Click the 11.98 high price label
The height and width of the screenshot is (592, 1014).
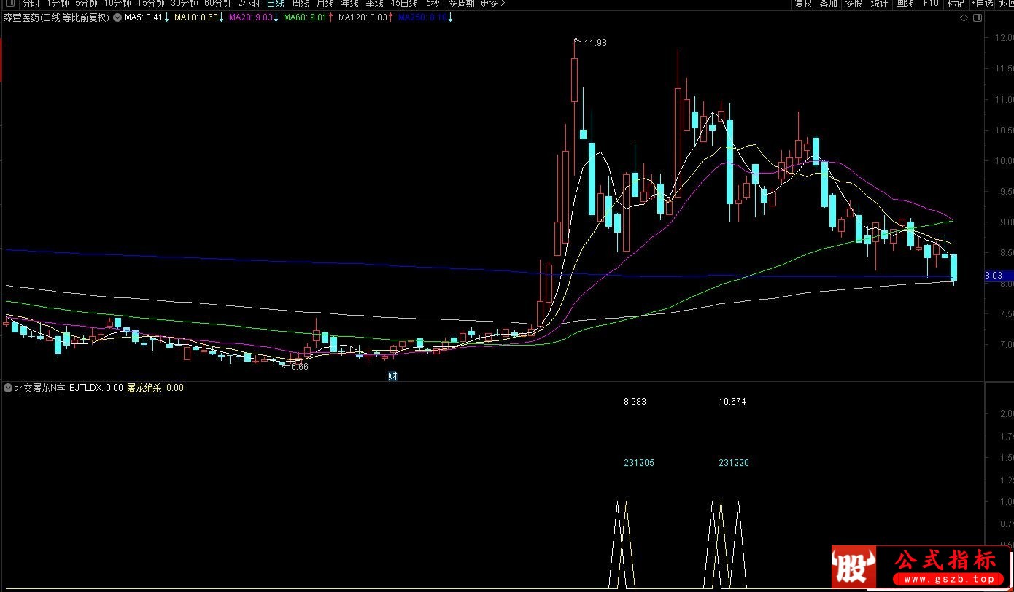[595, 43]
